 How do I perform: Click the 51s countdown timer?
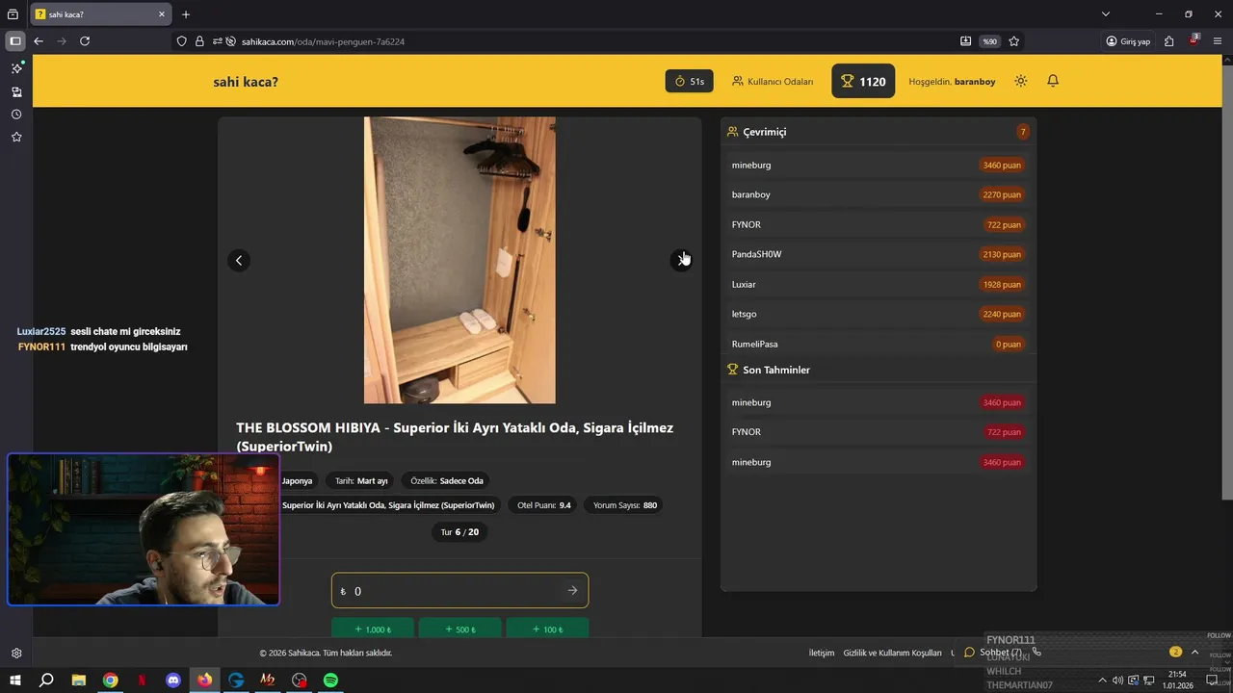point(689,82)
